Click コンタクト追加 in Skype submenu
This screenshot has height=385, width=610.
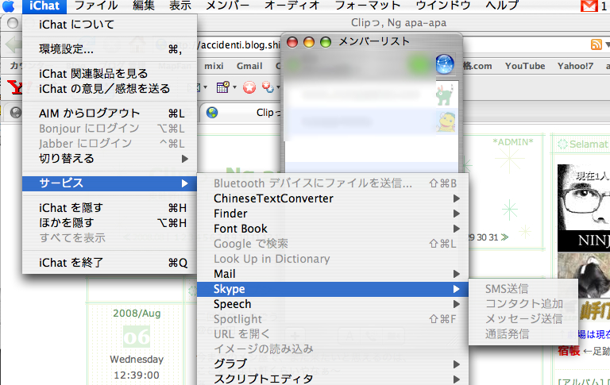tap(523, 304)
